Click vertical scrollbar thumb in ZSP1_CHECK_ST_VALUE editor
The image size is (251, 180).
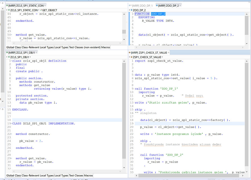[246, 115]
